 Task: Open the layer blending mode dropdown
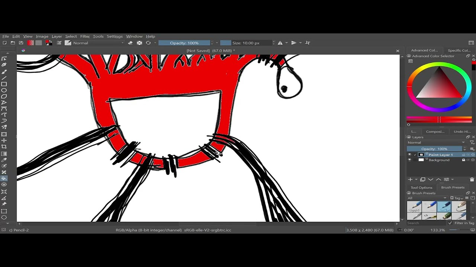pyautogui.click(x=436, y=143)
